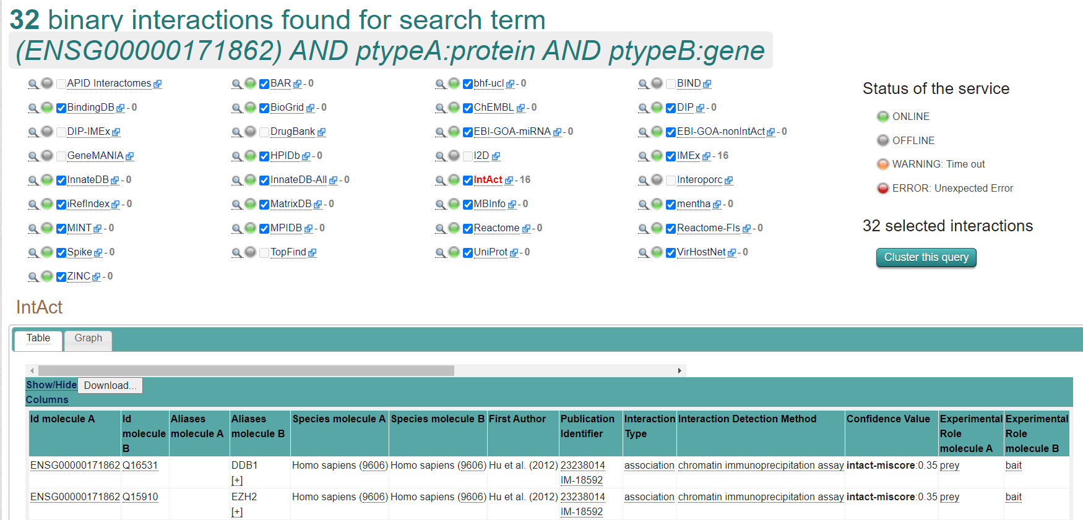The image size is (1083, 520).
Task: Open the Download... options
Action: click(110, 385)
